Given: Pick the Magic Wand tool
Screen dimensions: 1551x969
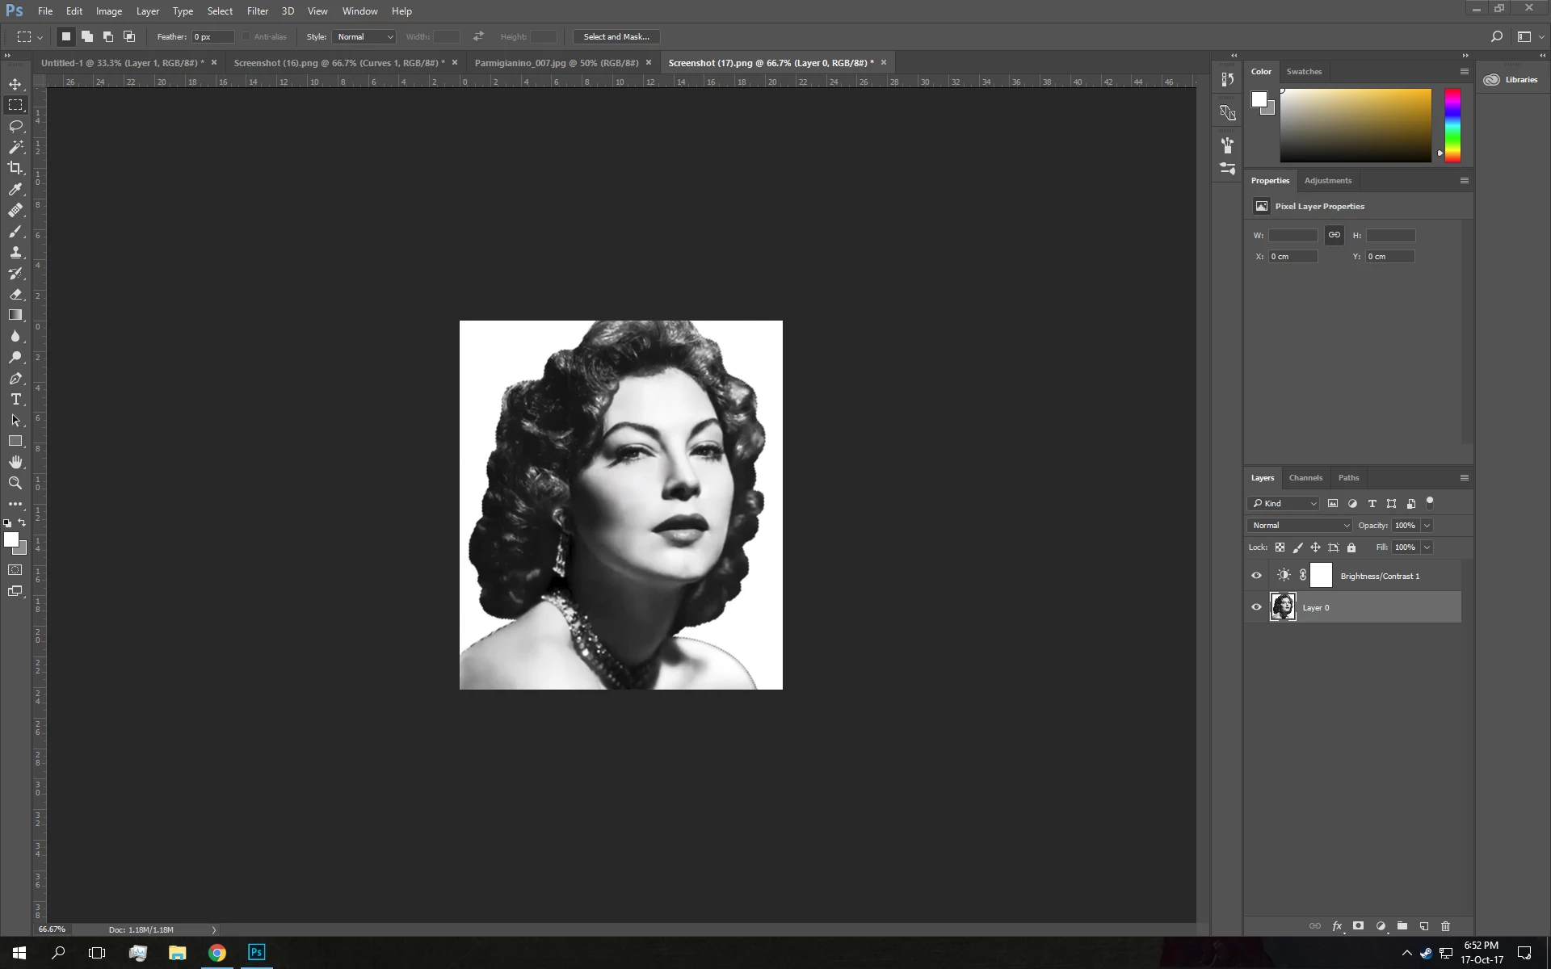Looking at the screenshot, I should click(15, 147).
